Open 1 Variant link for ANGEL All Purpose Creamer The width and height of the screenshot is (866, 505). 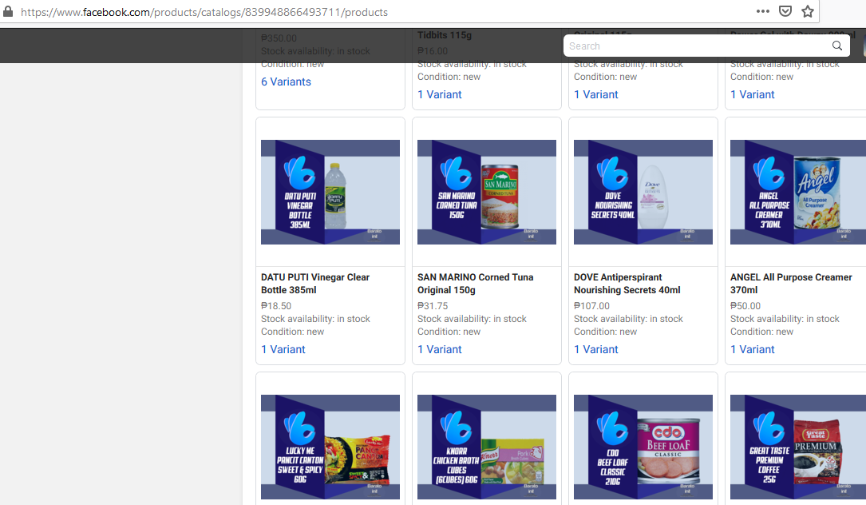point(752,349)
